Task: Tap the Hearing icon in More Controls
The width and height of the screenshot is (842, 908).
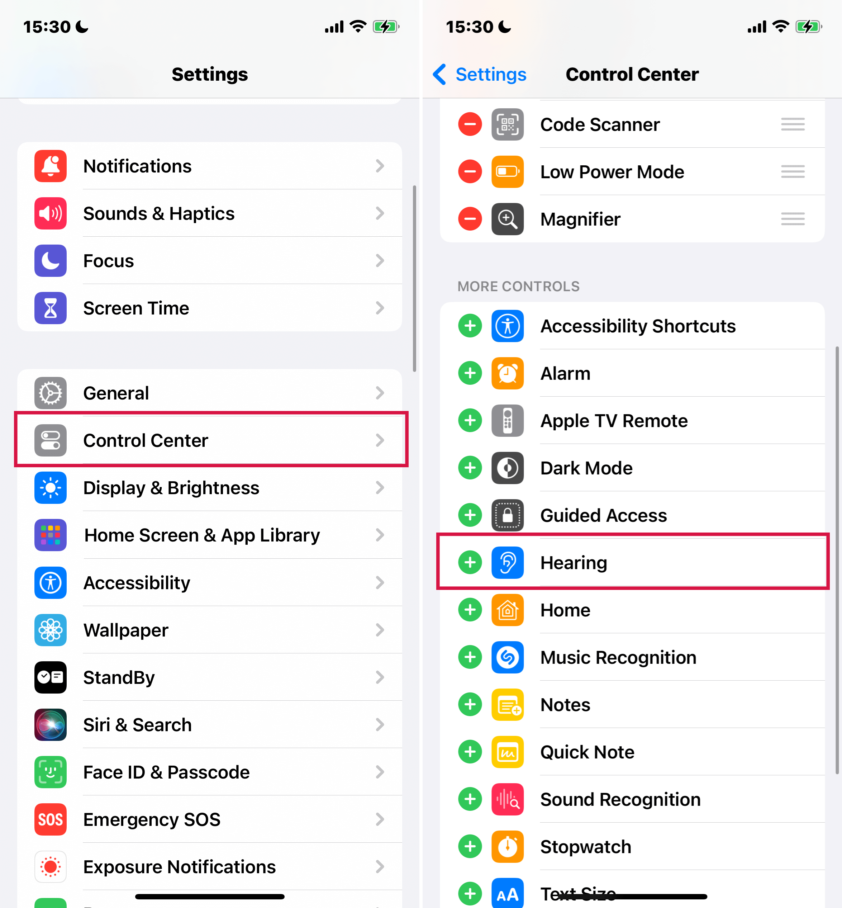Action: [506, 562]
